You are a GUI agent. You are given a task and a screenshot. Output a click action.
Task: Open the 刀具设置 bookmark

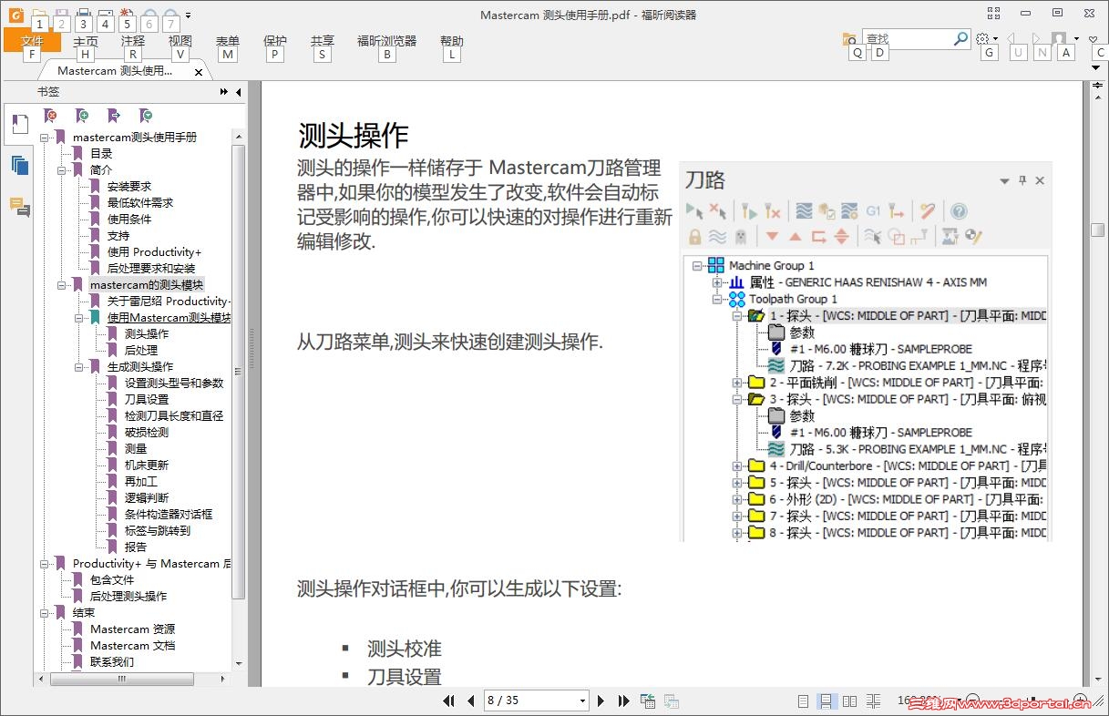click(x=147, y=400)
